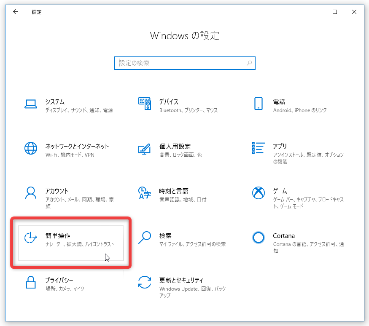Click the 更新とセキュリティ category title
This screenshot has height=326, width=369.
coord(181,280)
